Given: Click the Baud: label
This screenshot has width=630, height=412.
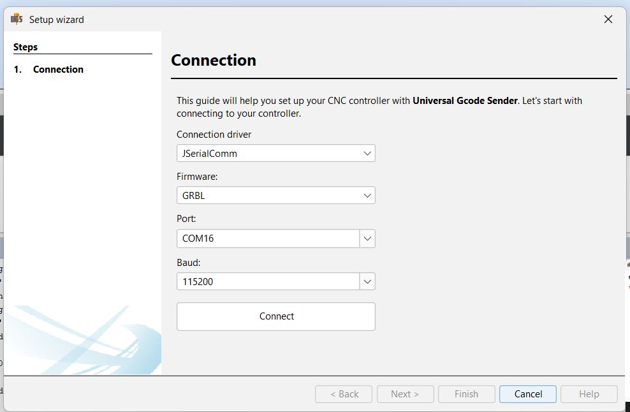Looking at the screenshot, I should 189,263.
